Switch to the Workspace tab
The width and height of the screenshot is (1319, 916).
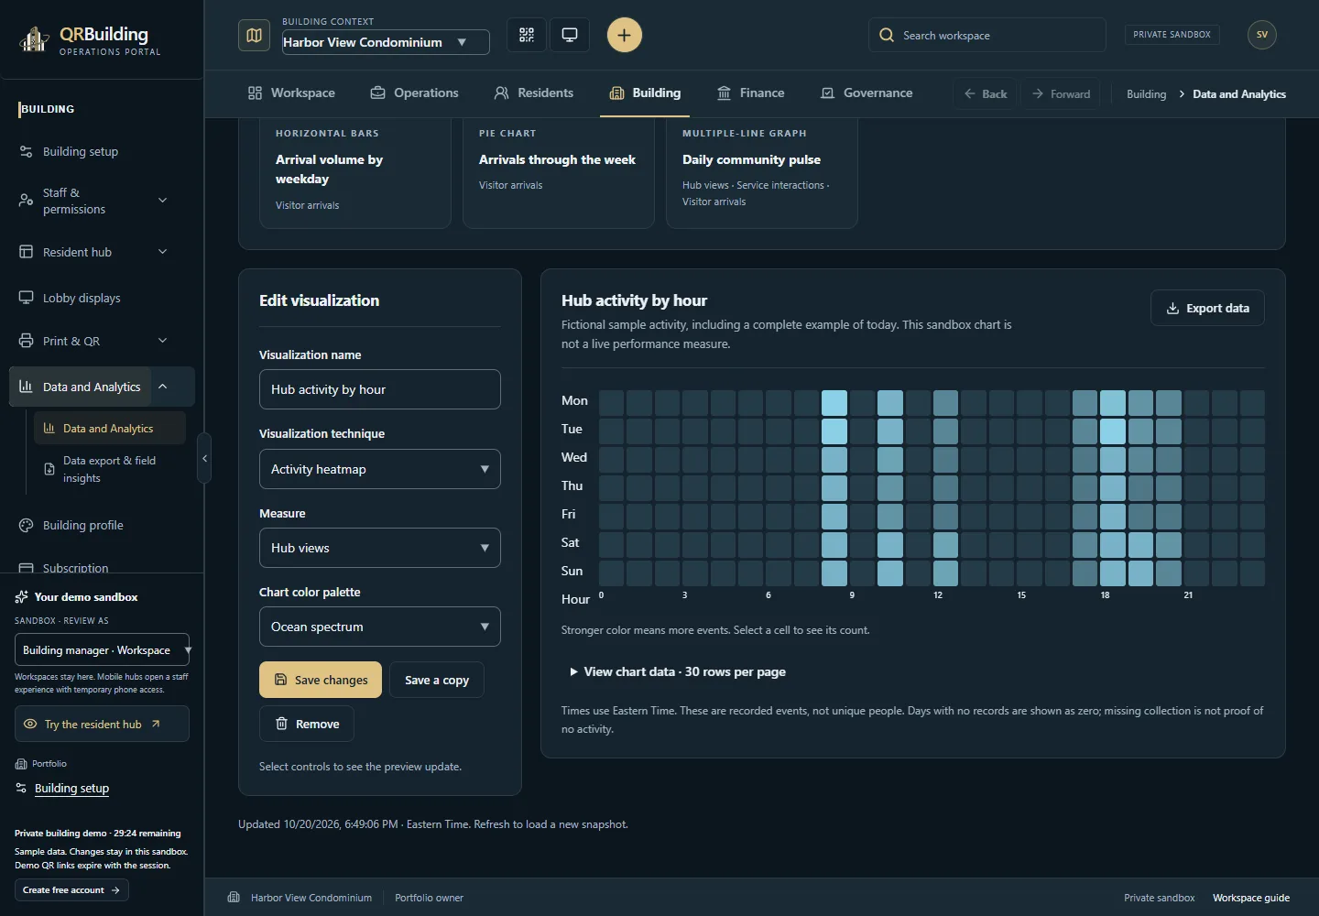[291, 93]
